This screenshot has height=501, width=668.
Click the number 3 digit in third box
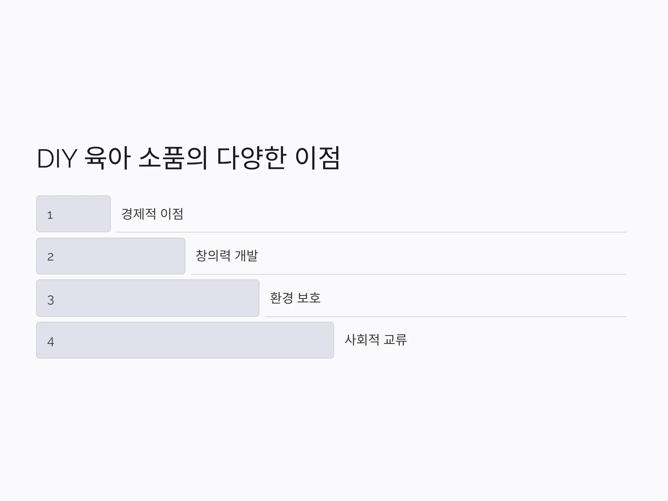[x=50, y=300]
